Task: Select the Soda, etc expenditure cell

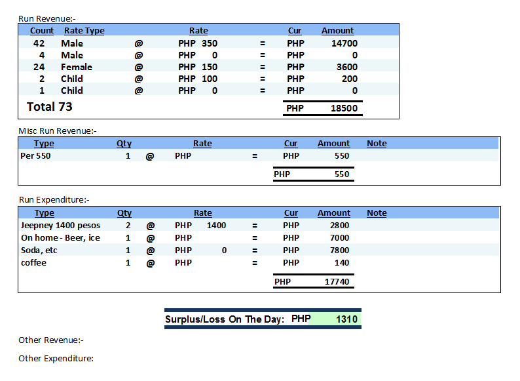Action: (x=39, y=250)
